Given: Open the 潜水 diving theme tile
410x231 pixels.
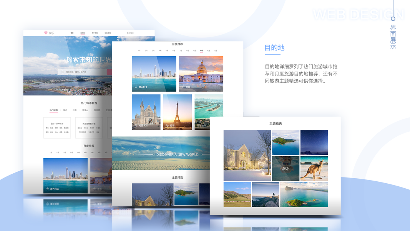Looking at the screenshot, I should pyautogui.click(x=286, y=169).
